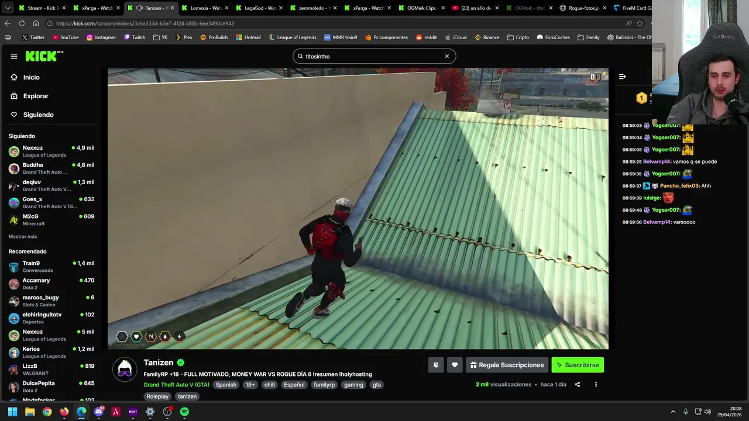This screenshot has height=421, width=749.
Task: Follow channel with heart button
Action: coord(455,365)
